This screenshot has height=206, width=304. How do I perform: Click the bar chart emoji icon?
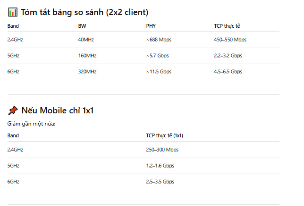click(13, 12)
